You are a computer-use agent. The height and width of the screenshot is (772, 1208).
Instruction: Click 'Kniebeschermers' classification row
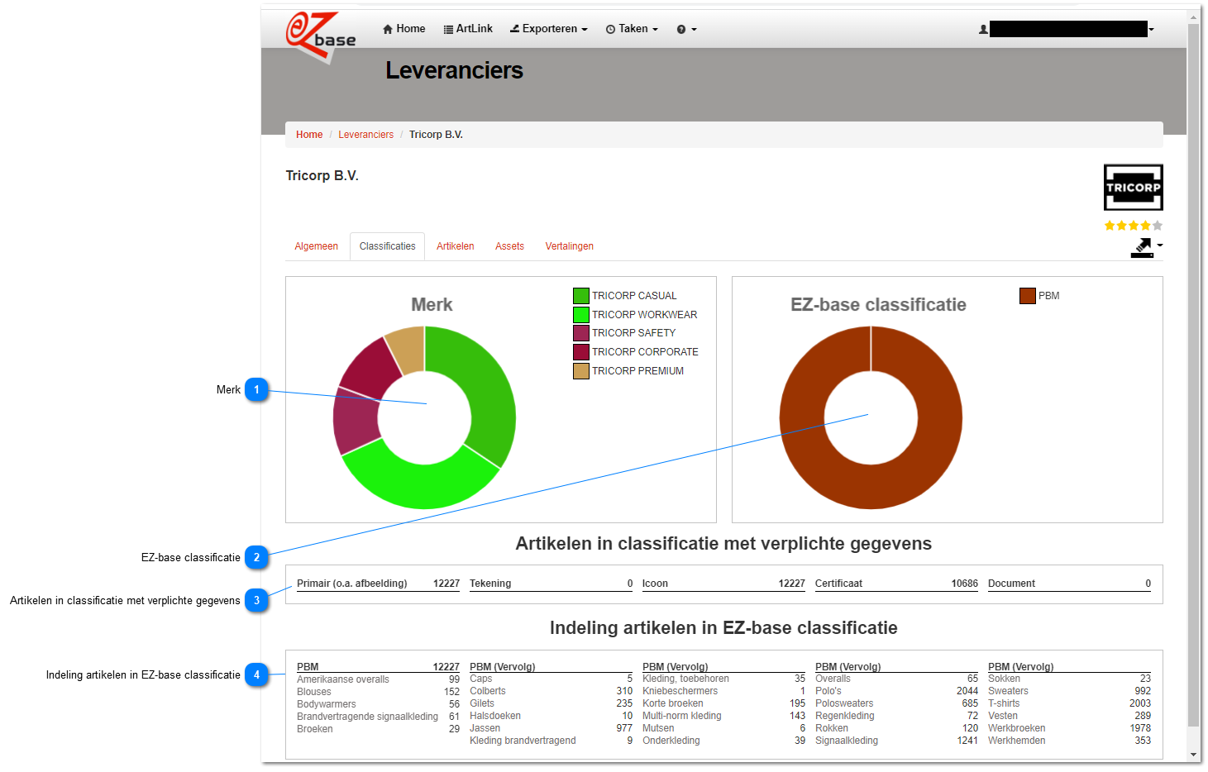[723, 691]
